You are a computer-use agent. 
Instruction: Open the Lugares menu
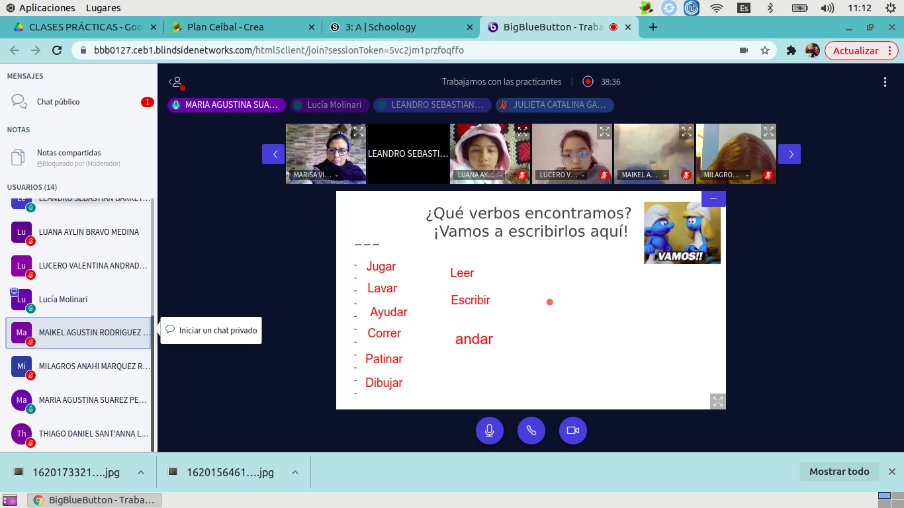(103, 8)
